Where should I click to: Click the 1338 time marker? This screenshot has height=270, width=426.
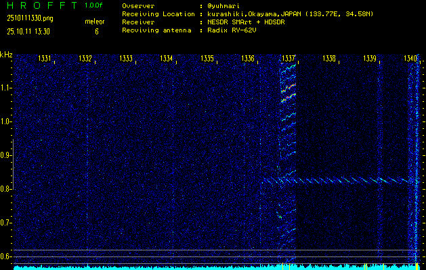click(329, 58)
